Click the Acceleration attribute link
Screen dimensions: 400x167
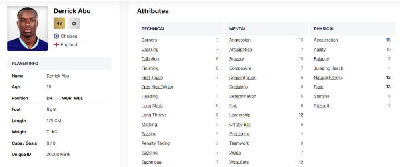point(326,40)
